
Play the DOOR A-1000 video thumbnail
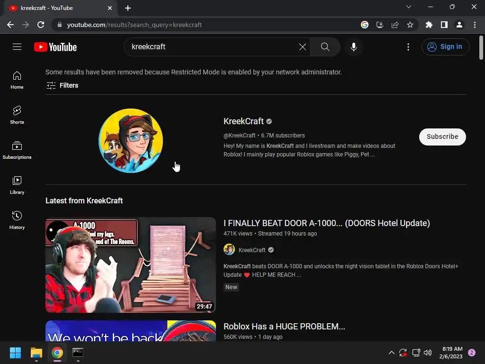pyautogui.click(x=131, y=265)
